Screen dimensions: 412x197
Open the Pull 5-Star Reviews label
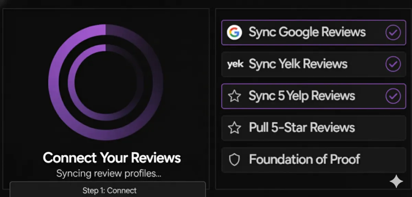point(302,128)
